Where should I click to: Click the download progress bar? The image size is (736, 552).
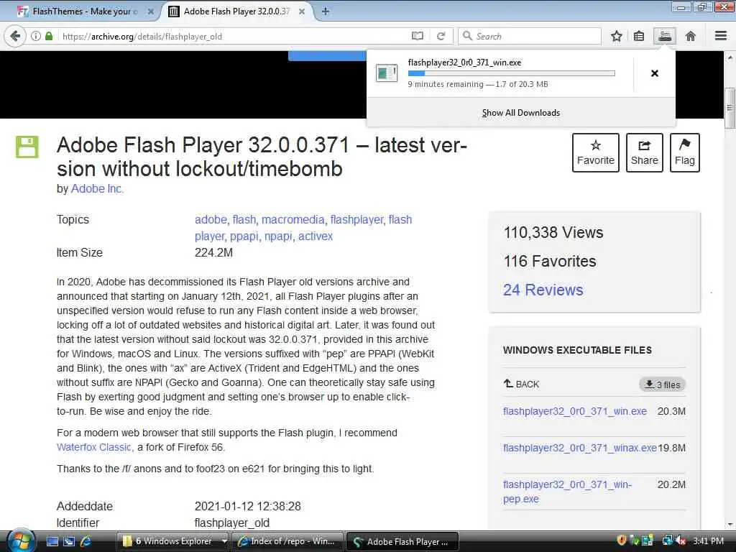pos(511,73)
